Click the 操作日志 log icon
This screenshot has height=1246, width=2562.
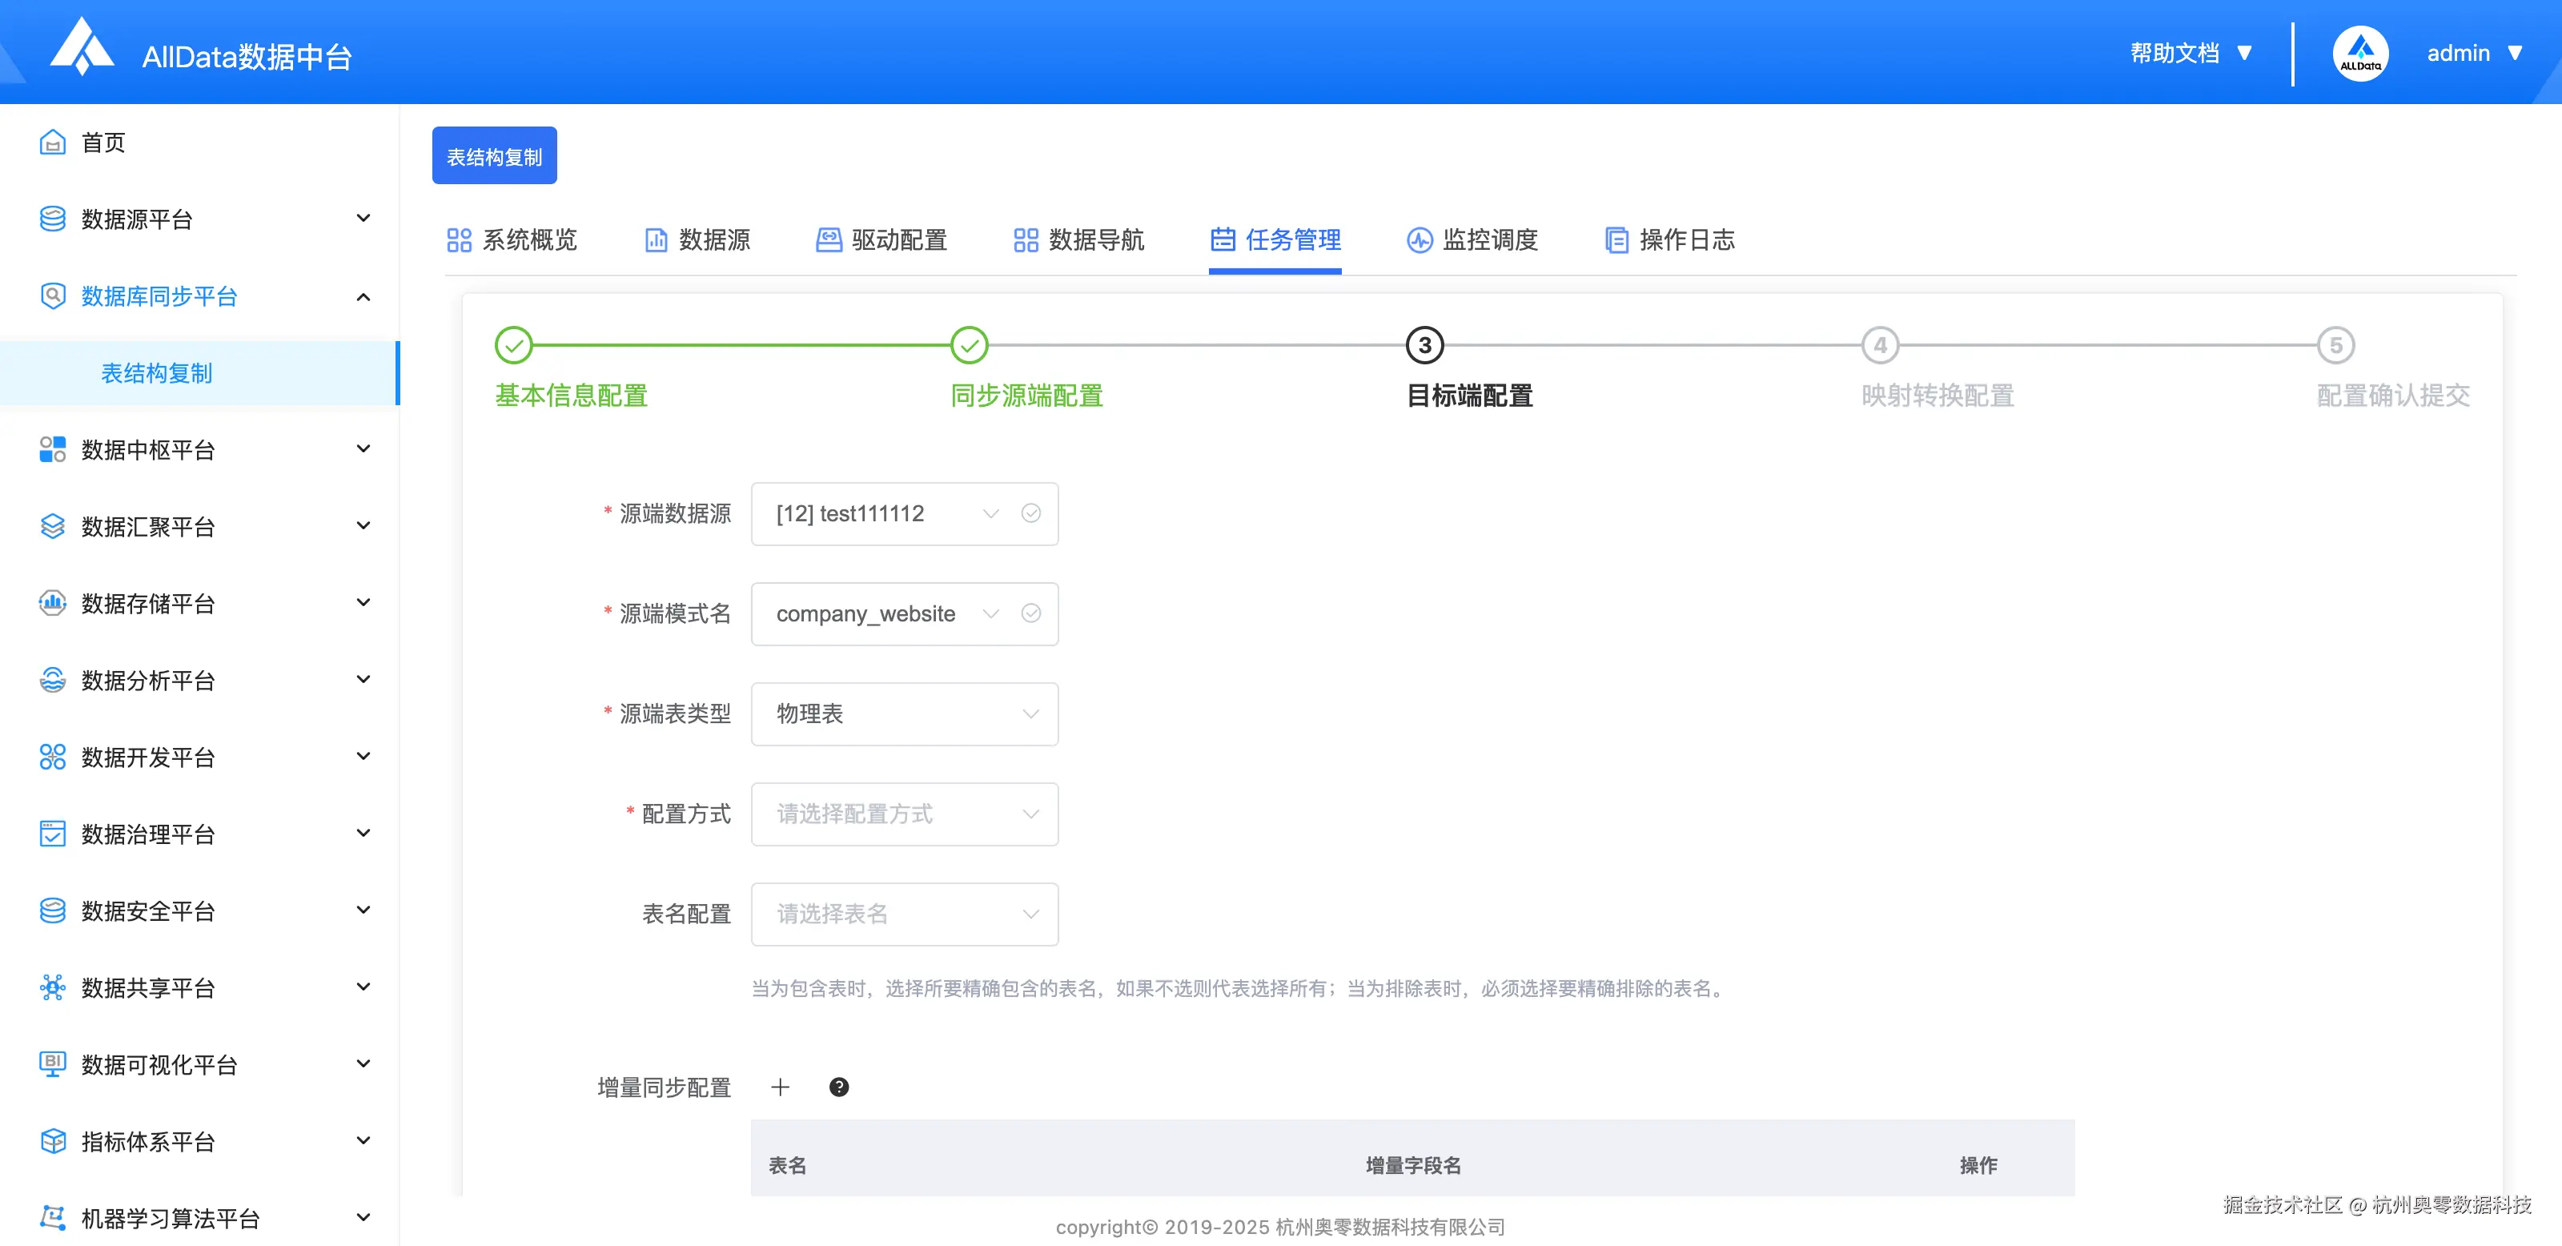click(x=1616, y=239)
